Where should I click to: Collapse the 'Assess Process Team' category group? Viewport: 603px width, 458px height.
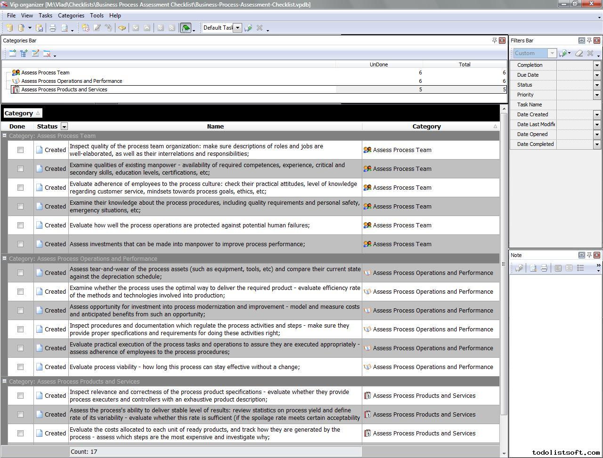tap(4, 136)
